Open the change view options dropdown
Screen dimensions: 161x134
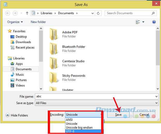tap(143, 22)
